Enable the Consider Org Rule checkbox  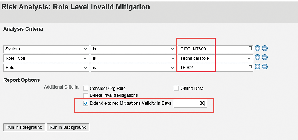point(86,89)
